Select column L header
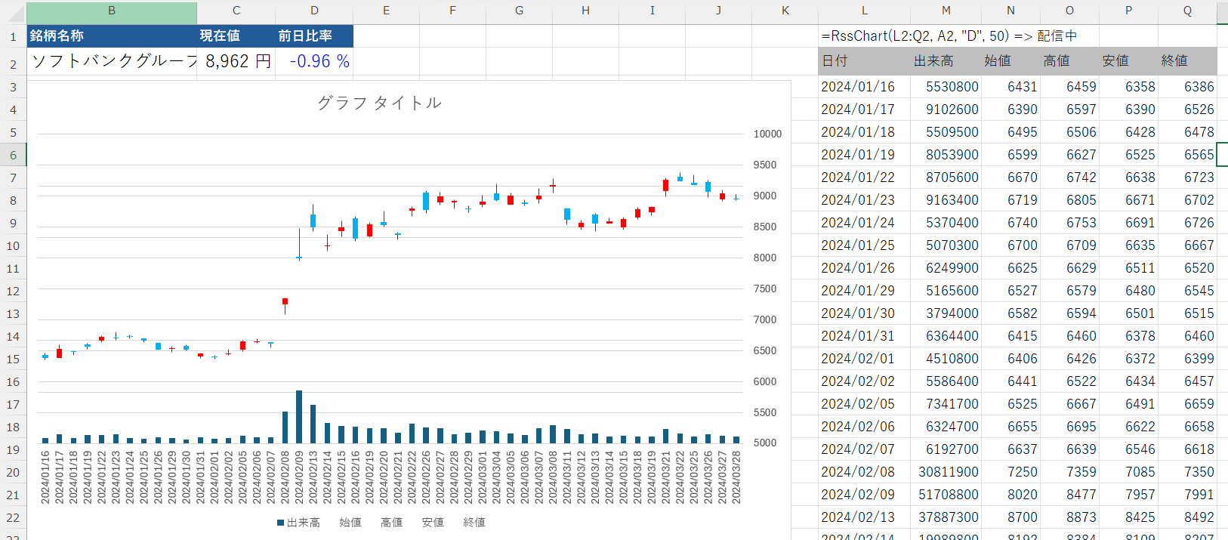The image size is (1228, 540). point(864,11)
